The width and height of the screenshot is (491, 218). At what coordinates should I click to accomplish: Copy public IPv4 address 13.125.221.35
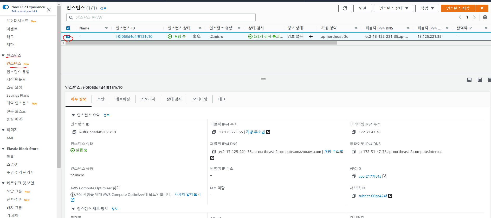[214, 132]
